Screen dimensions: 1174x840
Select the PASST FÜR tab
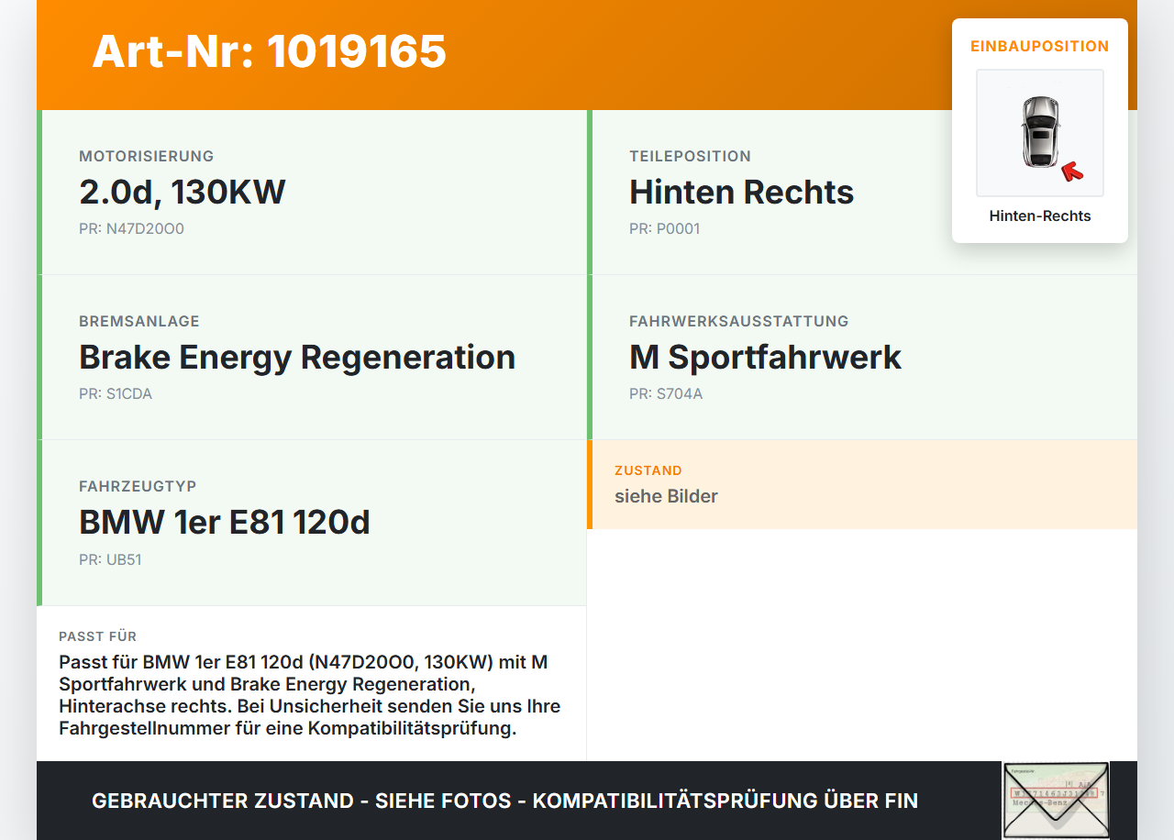(x=96, y=636)
